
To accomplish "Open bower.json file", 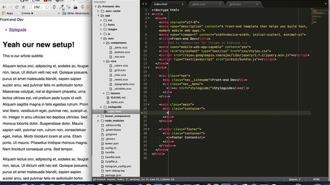I will pyautogui.click(x=111, y=143).
